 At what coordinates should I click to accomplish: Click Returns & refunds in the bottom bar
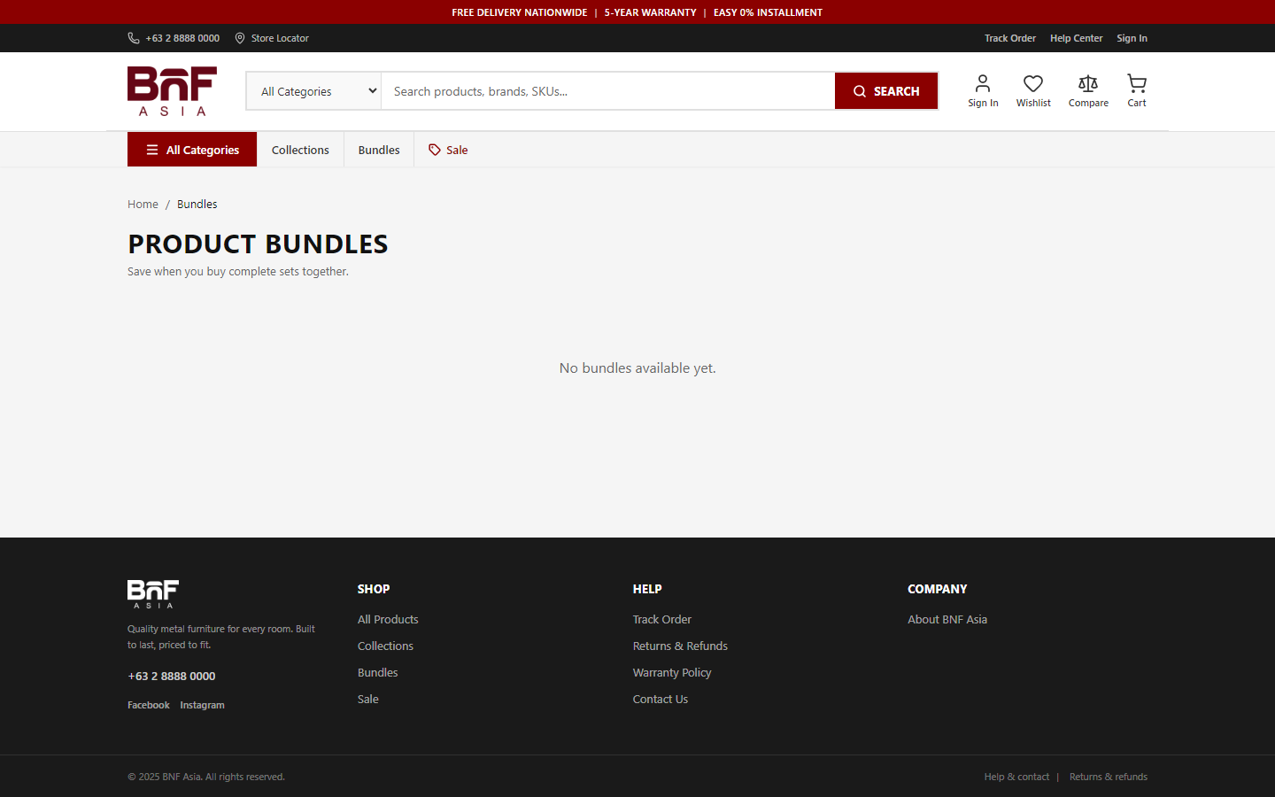[1109, 777]
